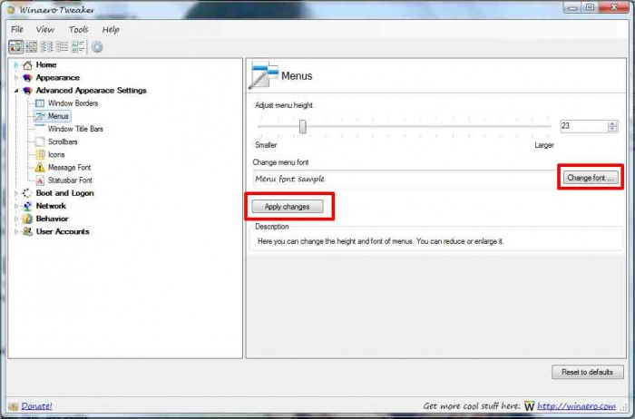
Task: Open the Donate link
Action: tap(36, 405)
